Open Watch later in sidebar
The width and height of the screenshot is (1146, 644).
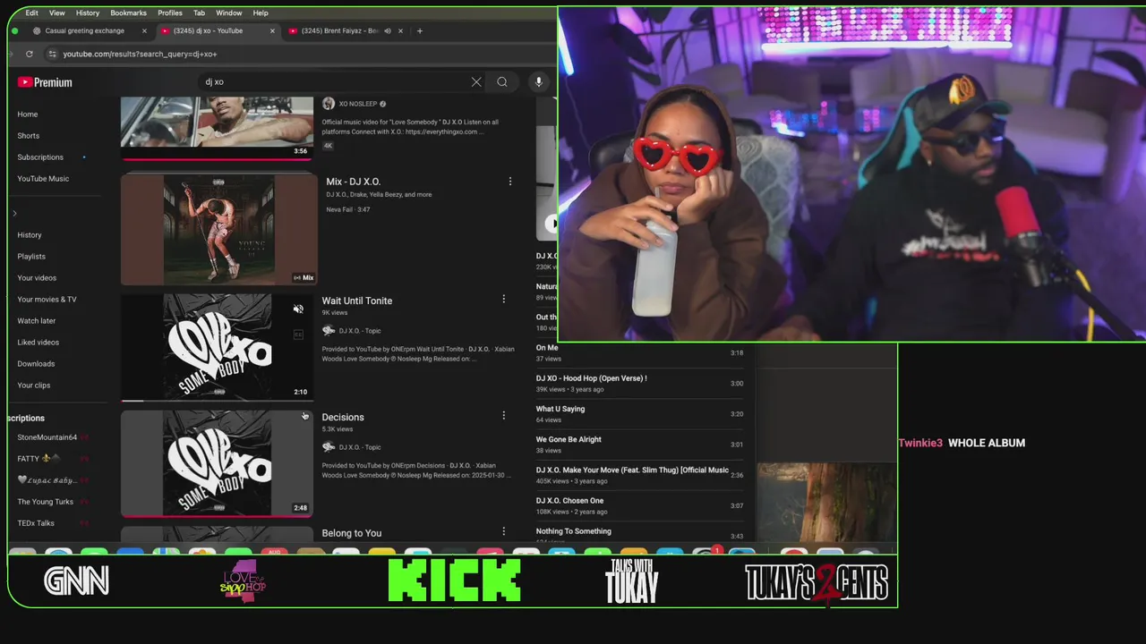37,321
